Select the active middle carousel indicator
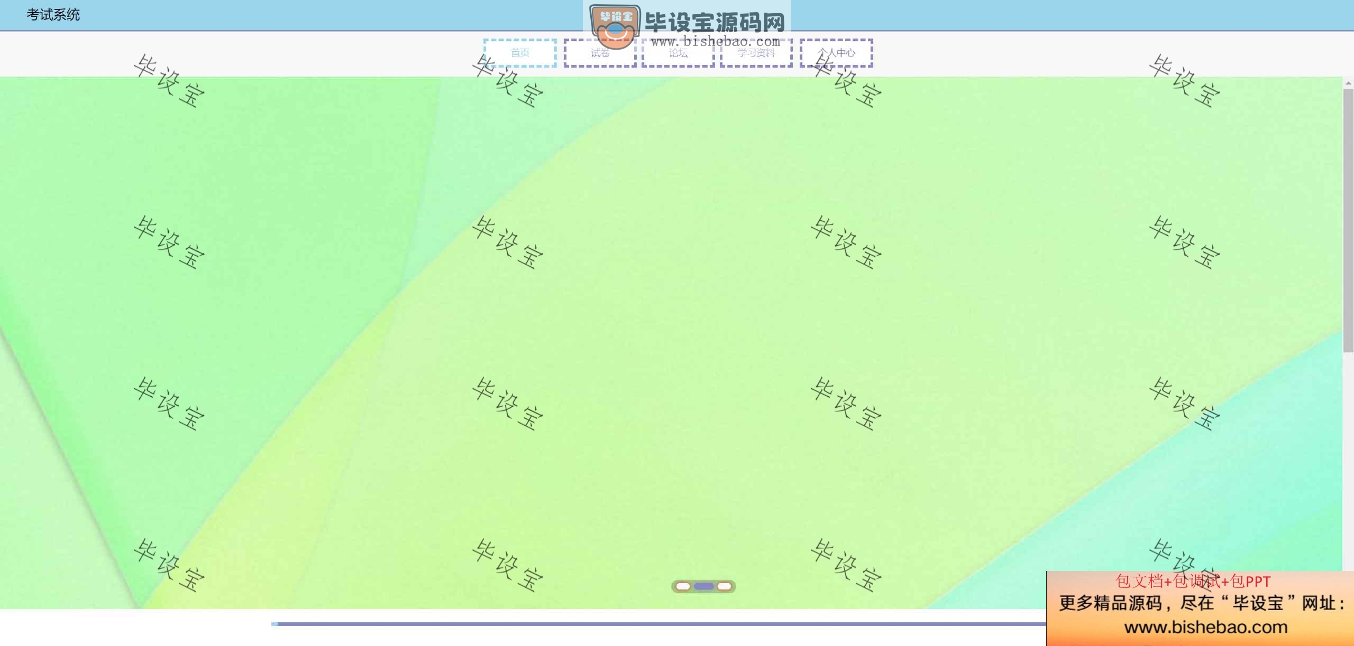 pos(703,586)
